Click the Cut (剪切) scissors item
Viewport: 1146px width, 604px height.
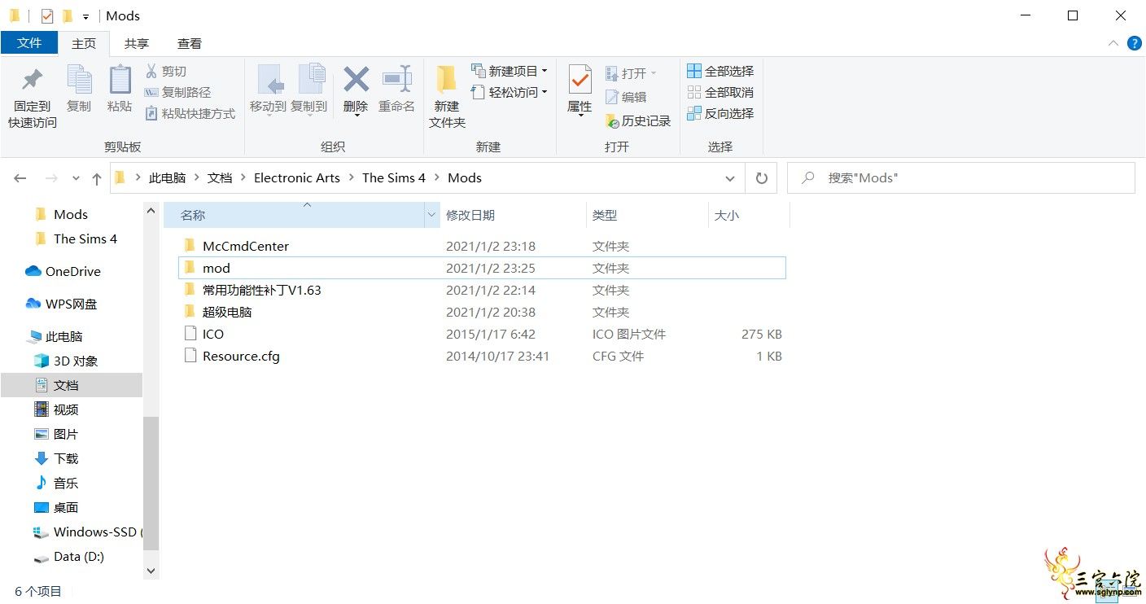(x=166, y=72)
